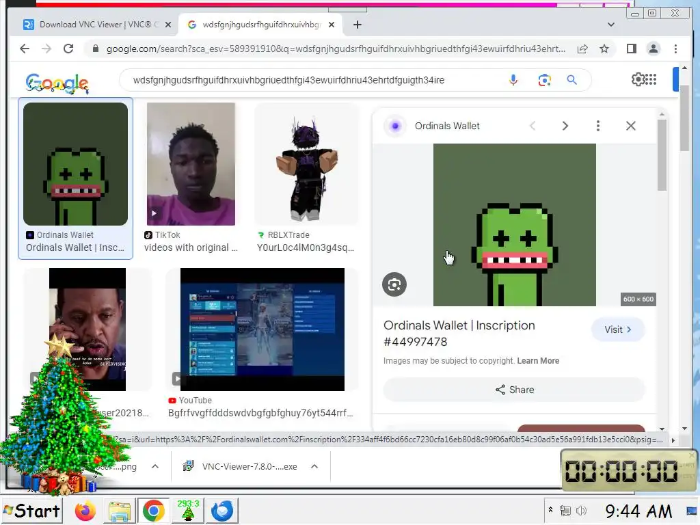This screenshot has height=525, width=700.
Task: Click the volume speaker tray icon
Action: click(581, 510)
